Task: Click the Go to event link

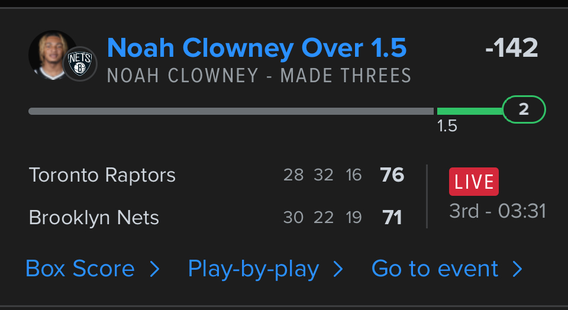Action: pyautogui.click(x=435, y=269)
